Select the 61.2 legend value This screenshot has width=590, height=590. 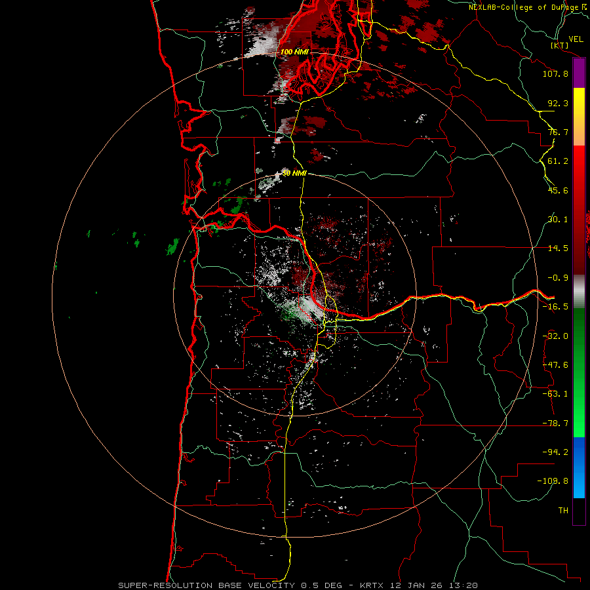coord(558,161)
